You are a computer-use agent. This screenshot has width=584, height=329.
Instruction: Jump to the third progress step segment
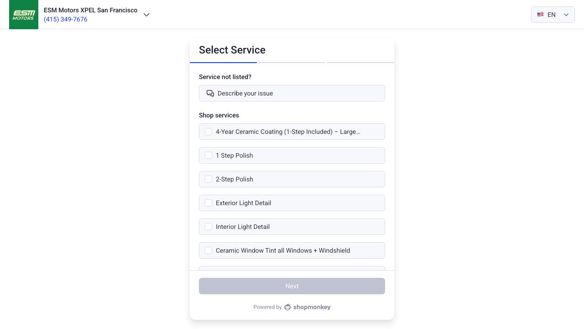[x=360, y=62]
